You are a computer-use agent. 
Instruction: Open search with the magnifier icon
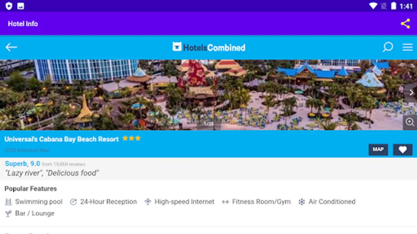tap(388, 47)
